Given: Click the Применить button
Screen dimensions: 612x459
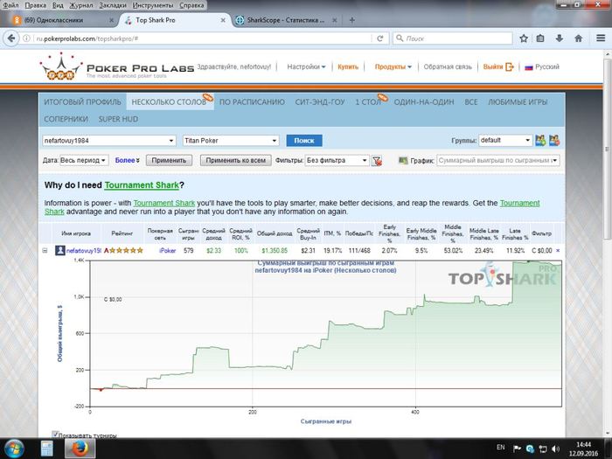Looking at the screenshot, I should [x=169, y=160].
